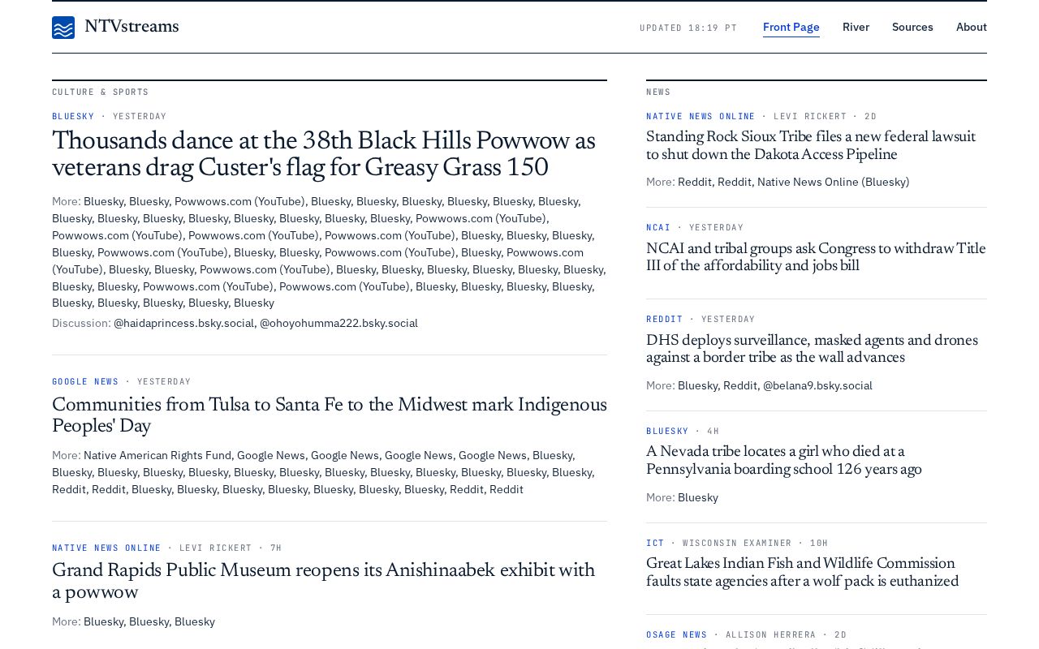Read the Great Lakes wolf pack story
Image resolution: width=1039 pixels, height=649 pixels.
pos(802,573)
